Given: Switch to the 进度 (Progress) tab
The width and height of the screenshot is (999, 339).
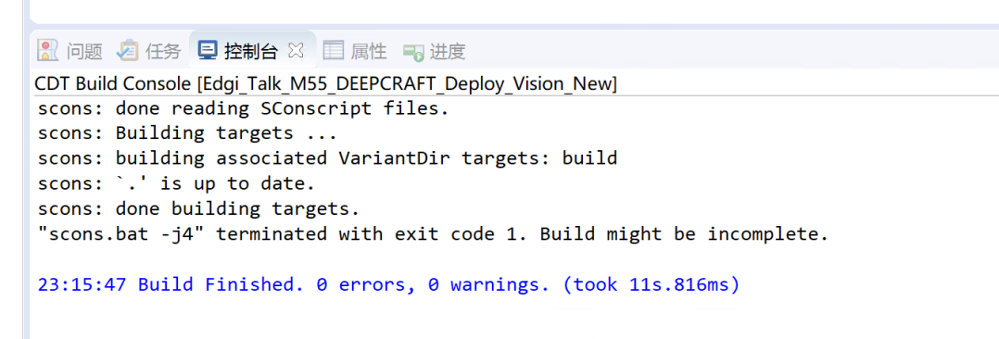Looking at the screenshot, I should [434, 52].
